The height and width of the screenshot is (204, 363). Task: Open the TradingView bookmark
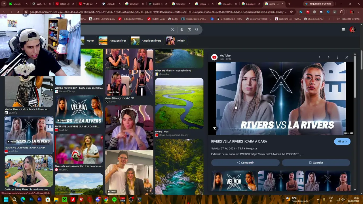click(130, 19)
